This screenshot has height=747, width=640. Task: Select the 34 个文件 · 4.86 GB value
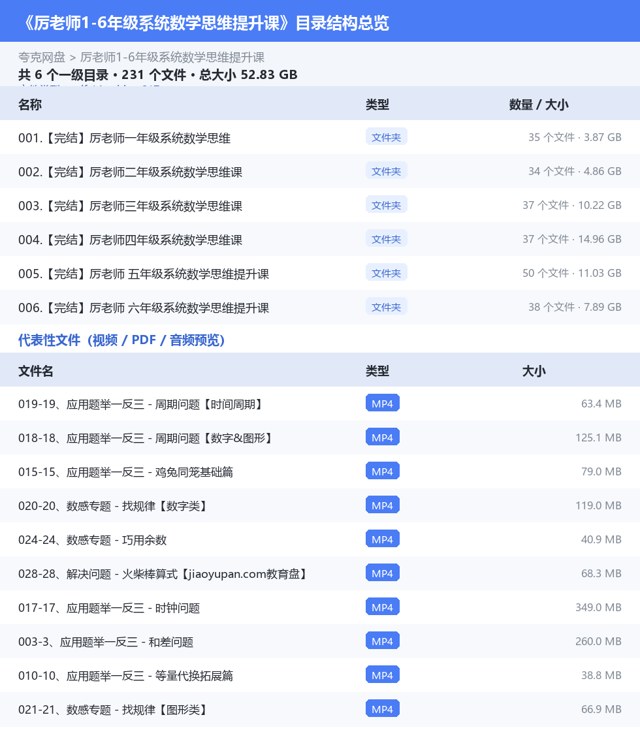coord(575,171)
